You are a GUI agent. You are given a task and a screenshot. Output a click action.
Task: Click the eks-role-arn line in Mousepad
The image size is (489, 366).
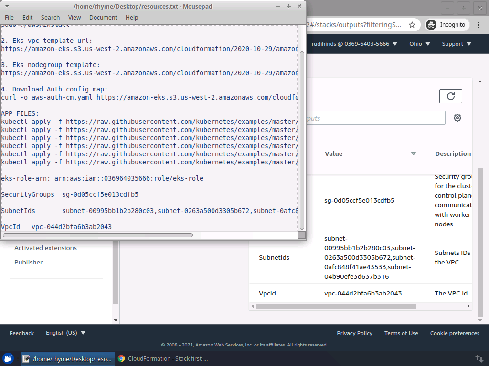102,178
